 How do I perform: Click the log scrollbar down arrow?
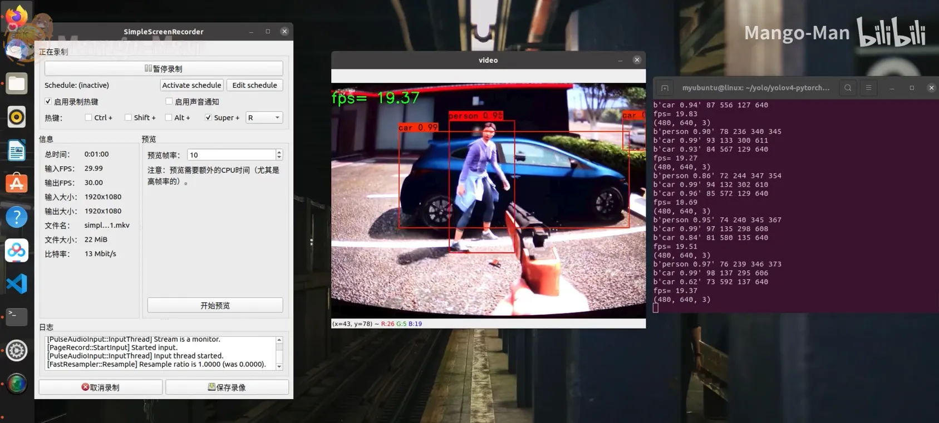tap(279, 367)
